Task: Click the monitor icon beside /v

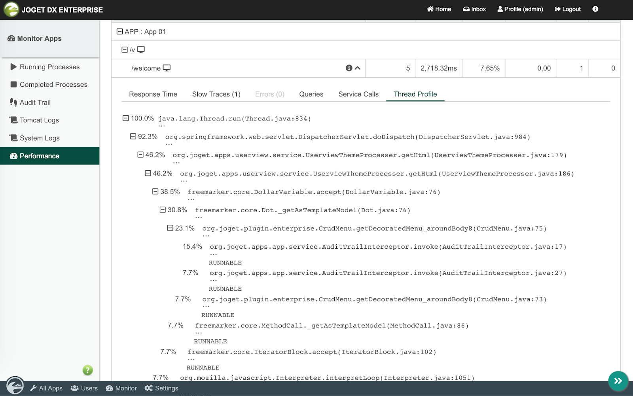Action: tap(141, 50)
